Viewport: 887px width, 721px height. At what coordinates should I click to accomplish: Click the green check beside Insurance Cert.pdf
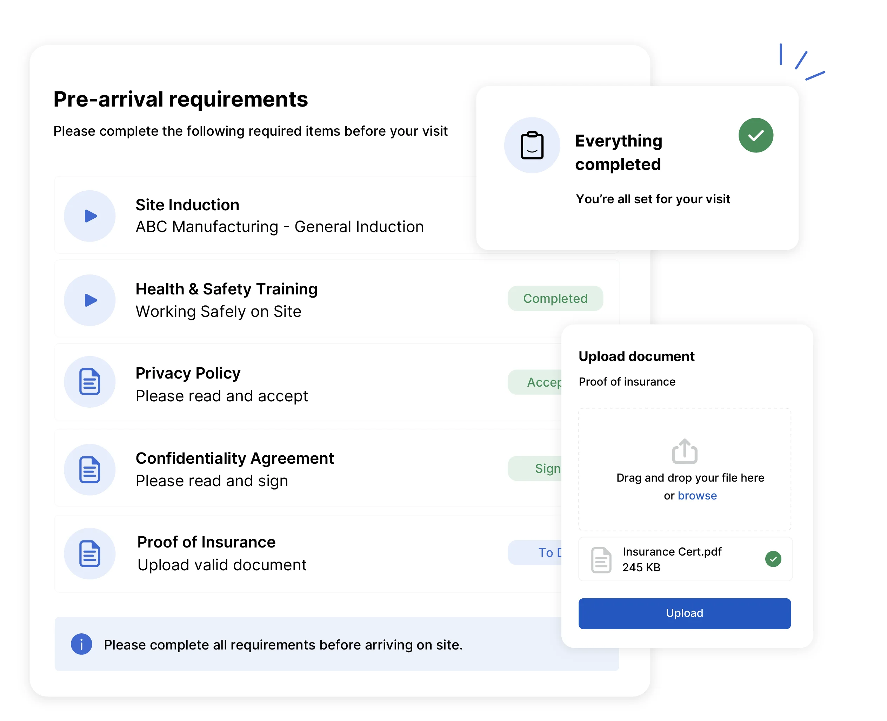pyautogui.click(x=773, y=559)
